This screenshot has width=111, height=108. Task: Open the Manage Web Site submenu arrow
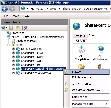pos(106,104)
